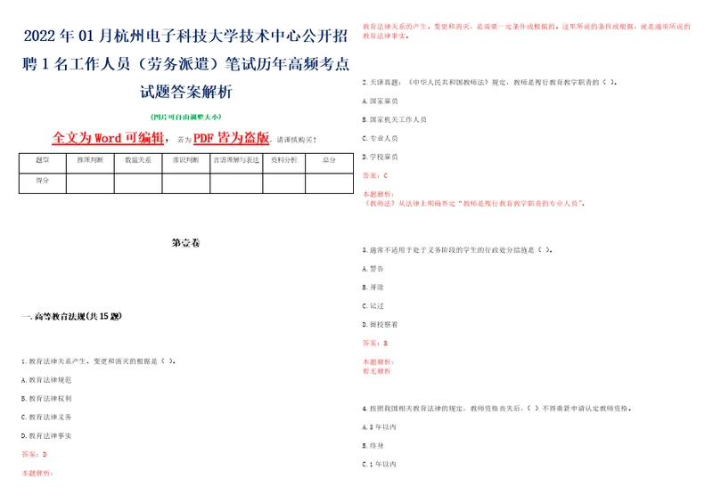
Task: Click question 2 text about '中华人民共和国教师法'
Action: [x=489, y=82]
